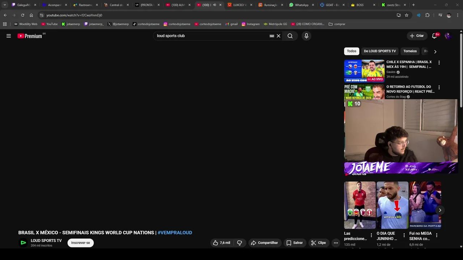
Task: Open install or cast icon in address bar
Action: (x=399, y=15)
